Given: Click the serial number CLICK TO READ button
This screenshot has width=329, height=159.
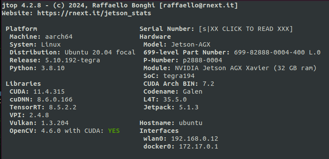Looking at the screenshot, I should click(x=245, y=29).
